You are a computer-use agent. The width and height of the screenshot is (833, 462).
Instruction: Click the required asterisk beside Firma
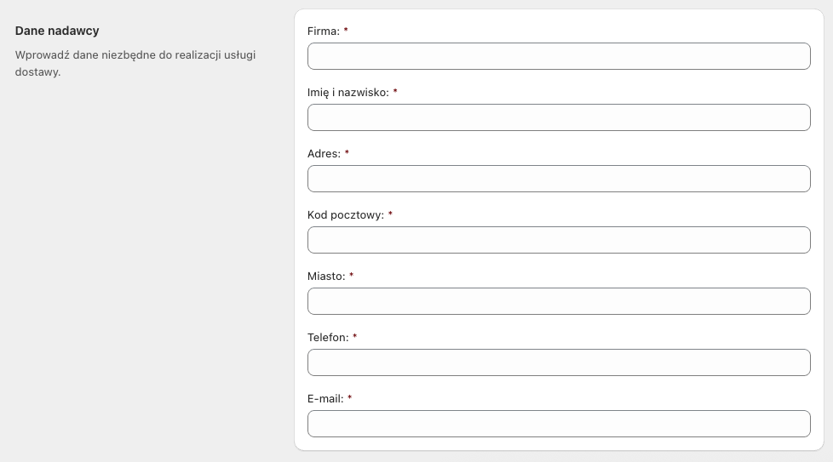[x=346, y=31]
